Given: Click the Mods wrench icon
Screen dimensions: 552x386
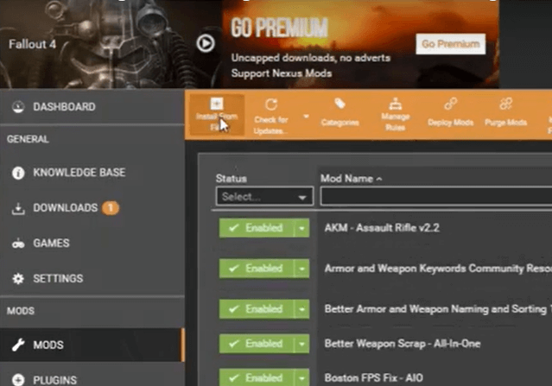Looking at the screenshot, I should point(18,345).
